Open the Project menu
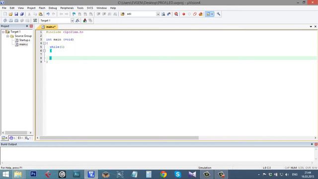Viewport: 318px width, 179px height. point(31,8)
